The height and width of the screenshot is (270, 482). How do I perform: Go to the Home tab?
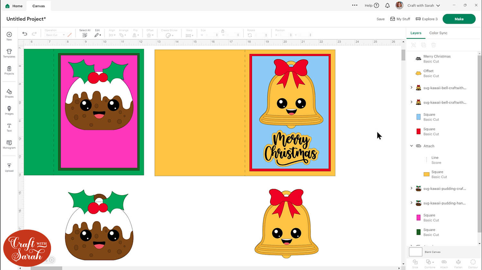[x=14, y=6]
